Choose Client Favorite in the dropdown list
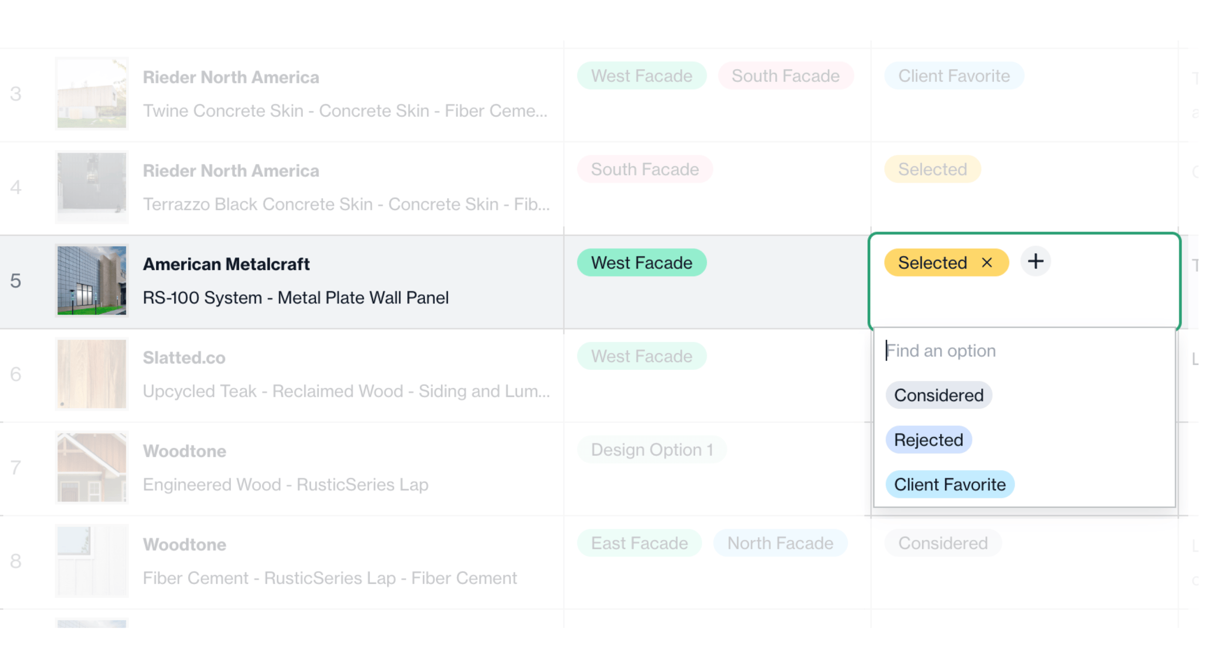 pos(950,485)
